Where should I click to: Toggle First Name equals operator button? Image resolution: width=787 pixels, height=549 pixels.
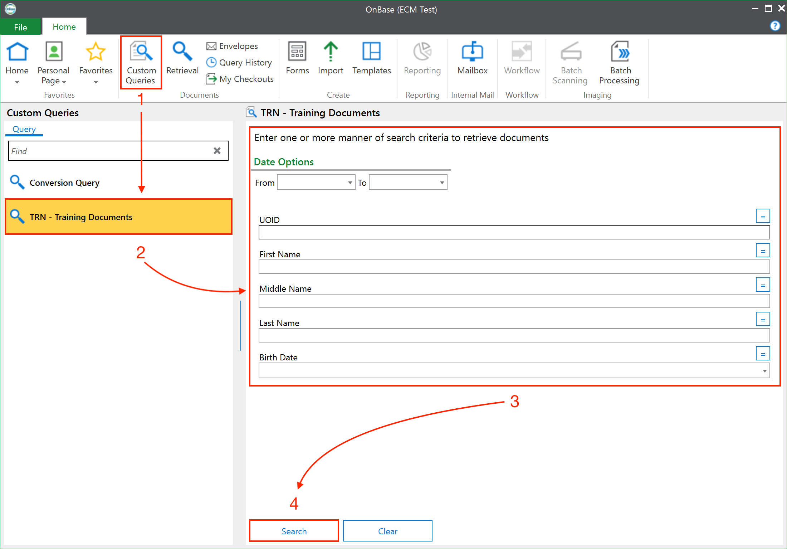[763, 251]
